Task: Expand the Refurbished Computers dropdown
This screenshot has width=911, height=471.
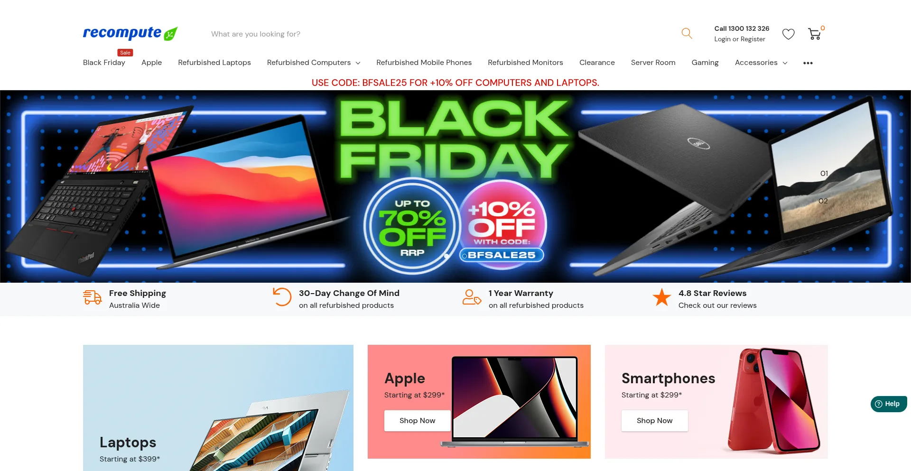Action: (x=314, y=63)
